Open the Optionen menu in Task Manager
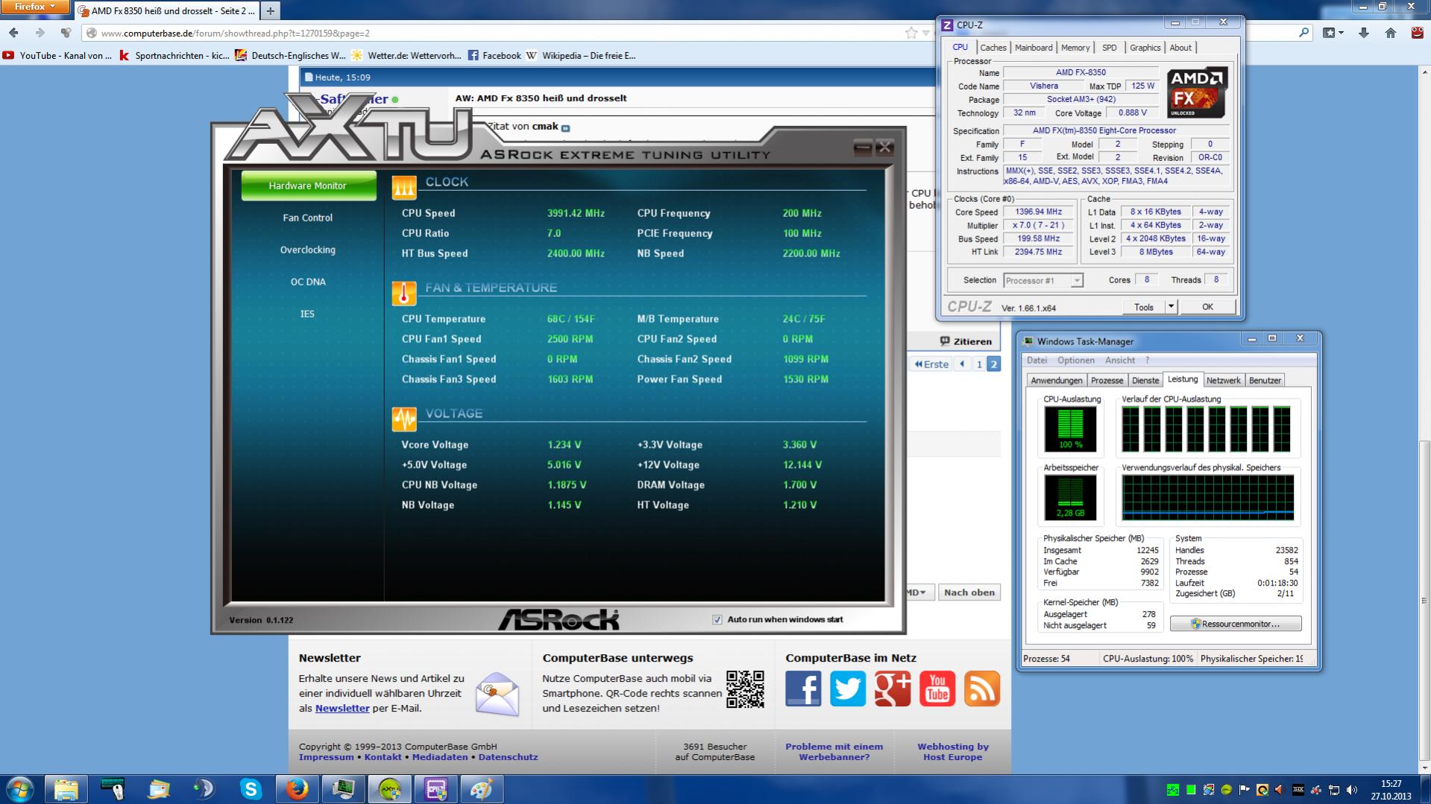1431x804 pixels. coord(1076,361)
